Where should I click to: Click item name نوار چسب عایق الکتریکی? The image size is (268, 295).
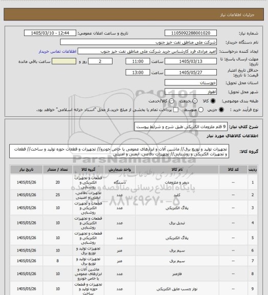coord(177,289)
